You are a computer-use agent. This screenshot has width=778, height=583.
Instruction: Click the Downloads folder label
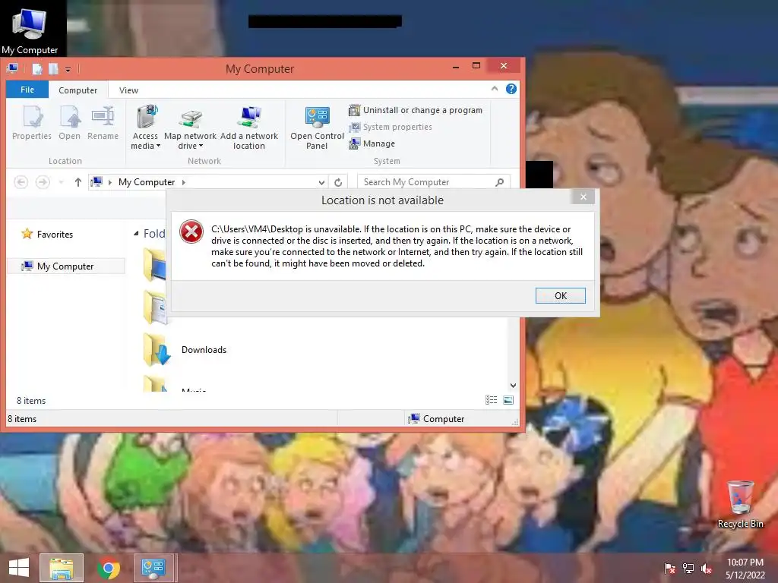(x=204, y=349)
